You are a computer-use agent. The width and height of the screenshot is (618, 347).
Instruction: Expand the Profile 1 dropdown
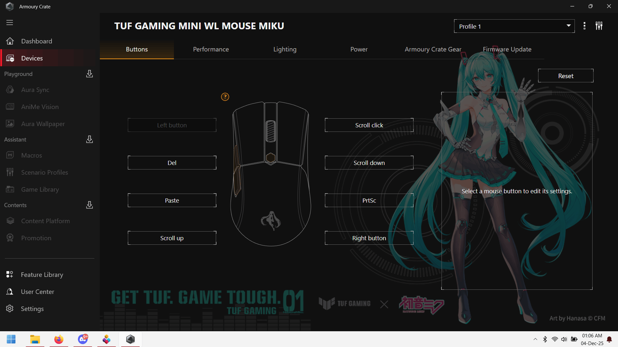[514, 26]
